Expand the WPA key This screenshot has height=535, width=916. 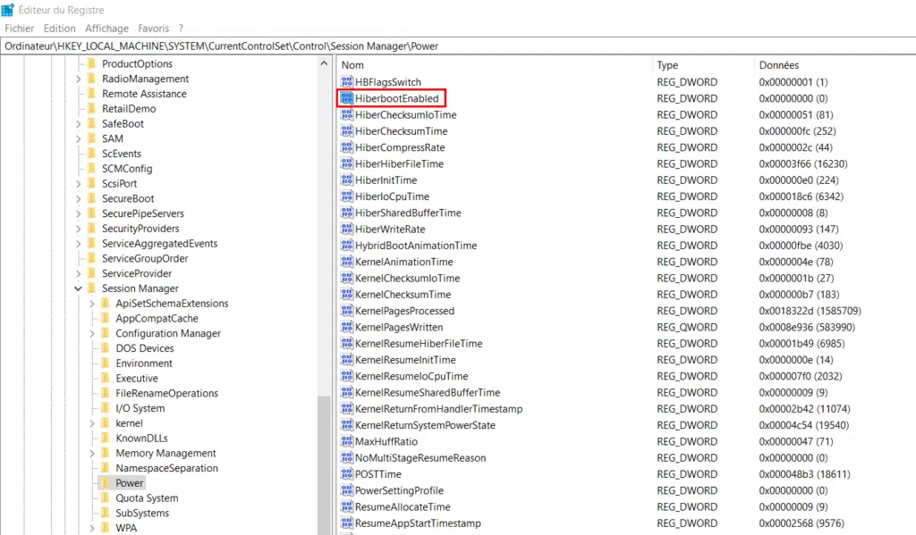(92, 528)
